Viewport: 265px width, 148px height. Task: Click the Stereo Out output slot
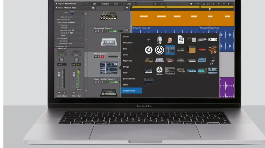point(62,49)
